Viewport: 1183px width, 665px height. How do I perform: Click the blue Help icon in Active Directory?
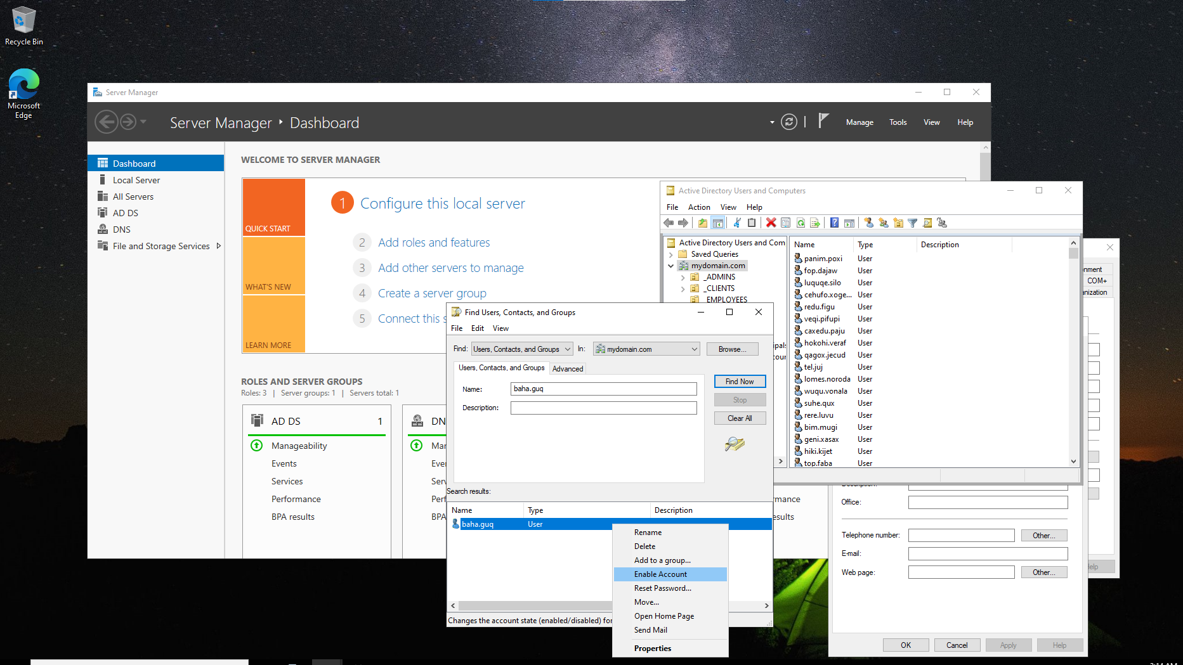[834, 223]
